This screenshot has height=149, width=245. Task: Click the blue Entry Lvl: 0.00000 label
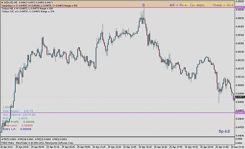[x=17, y=129]
